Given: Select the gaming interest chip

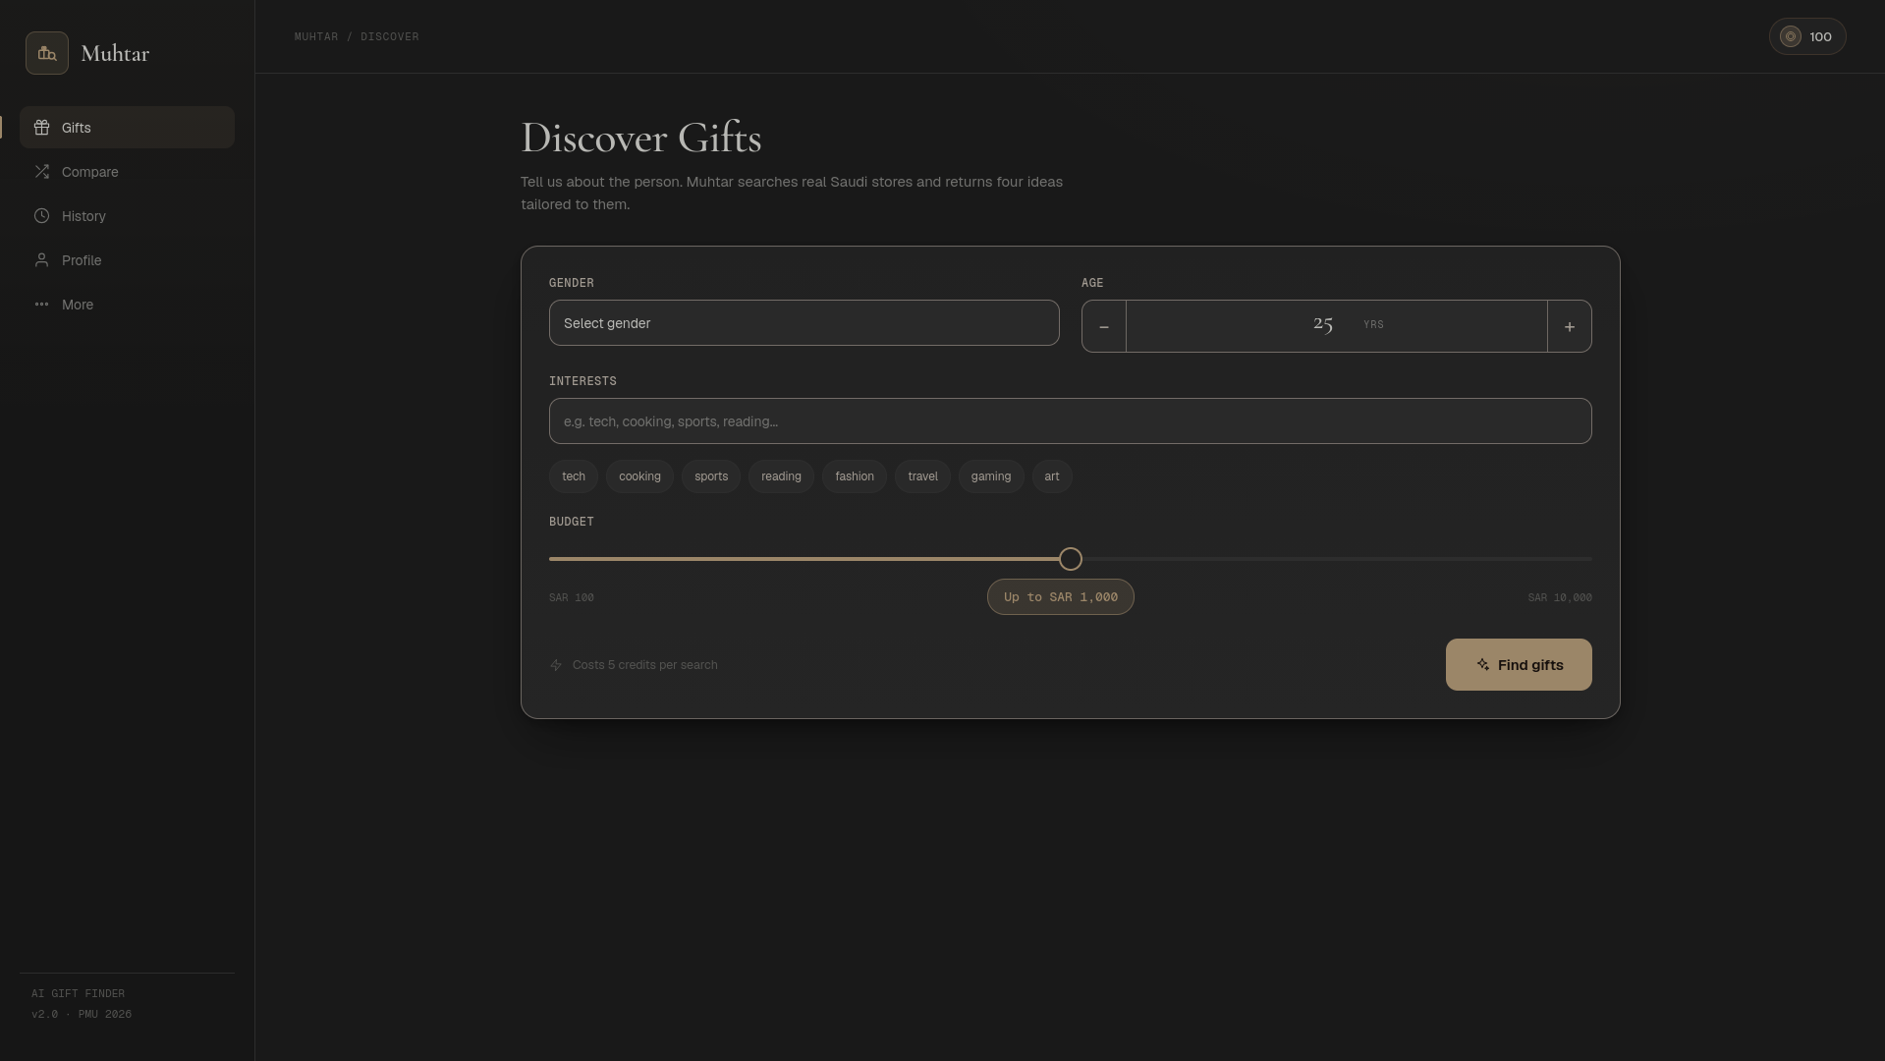Looking at the screenshot, I should pos(991,476).
